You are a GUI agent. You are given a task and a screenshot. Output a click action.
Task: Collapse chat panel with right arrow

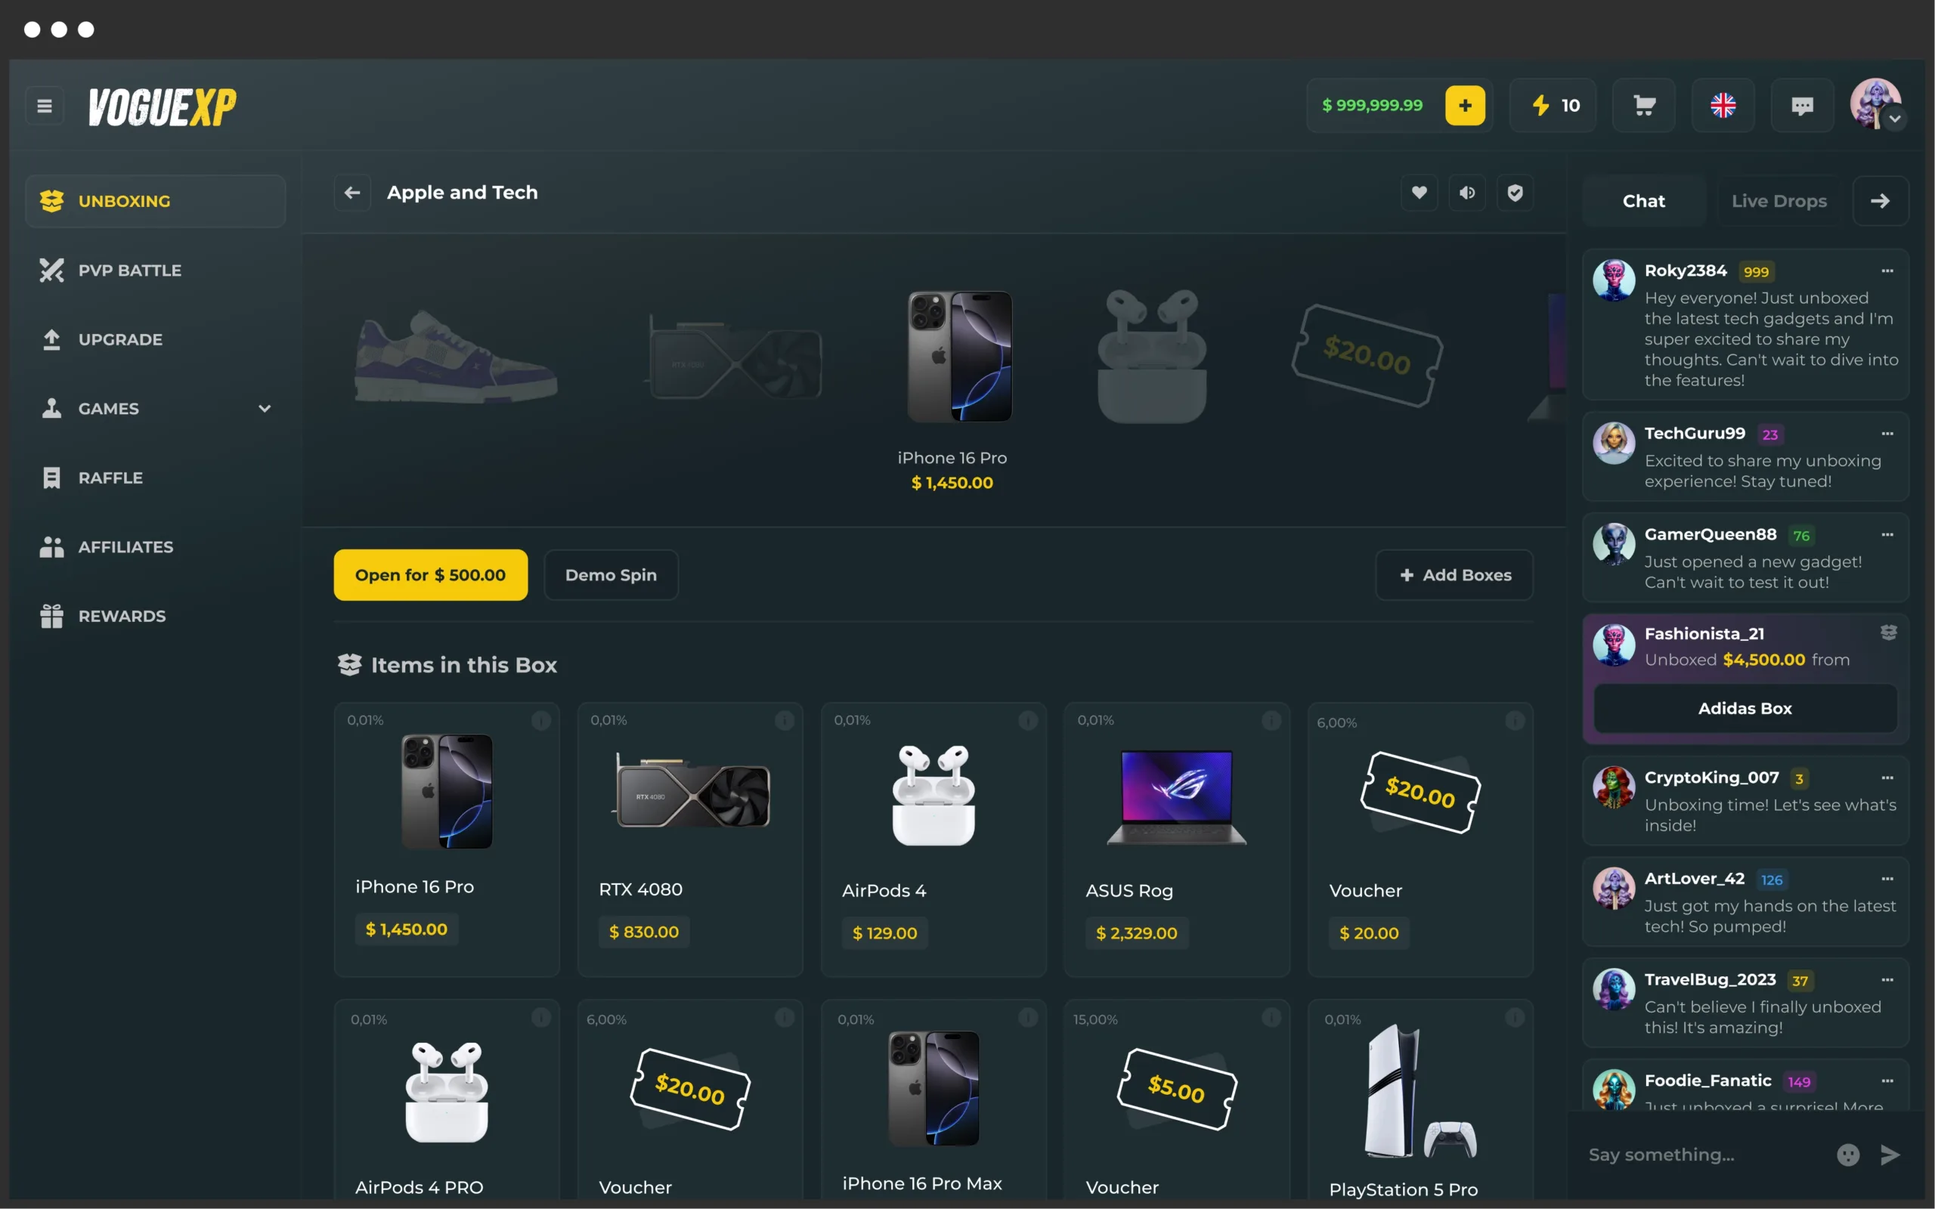coord(1880,201)
